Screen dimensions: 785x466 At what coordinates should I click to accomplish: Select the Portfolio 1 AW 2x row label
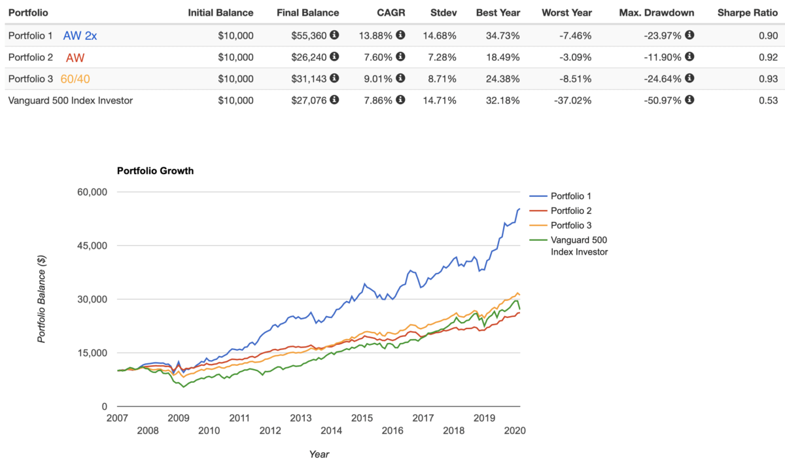[x=52, y=35]
